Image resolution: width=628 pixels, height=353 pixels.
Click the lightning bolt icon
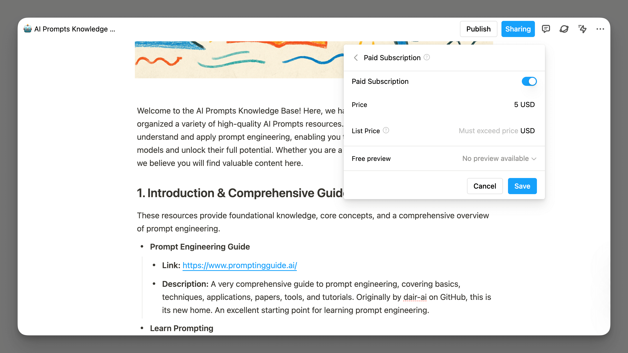pos(582,29)
